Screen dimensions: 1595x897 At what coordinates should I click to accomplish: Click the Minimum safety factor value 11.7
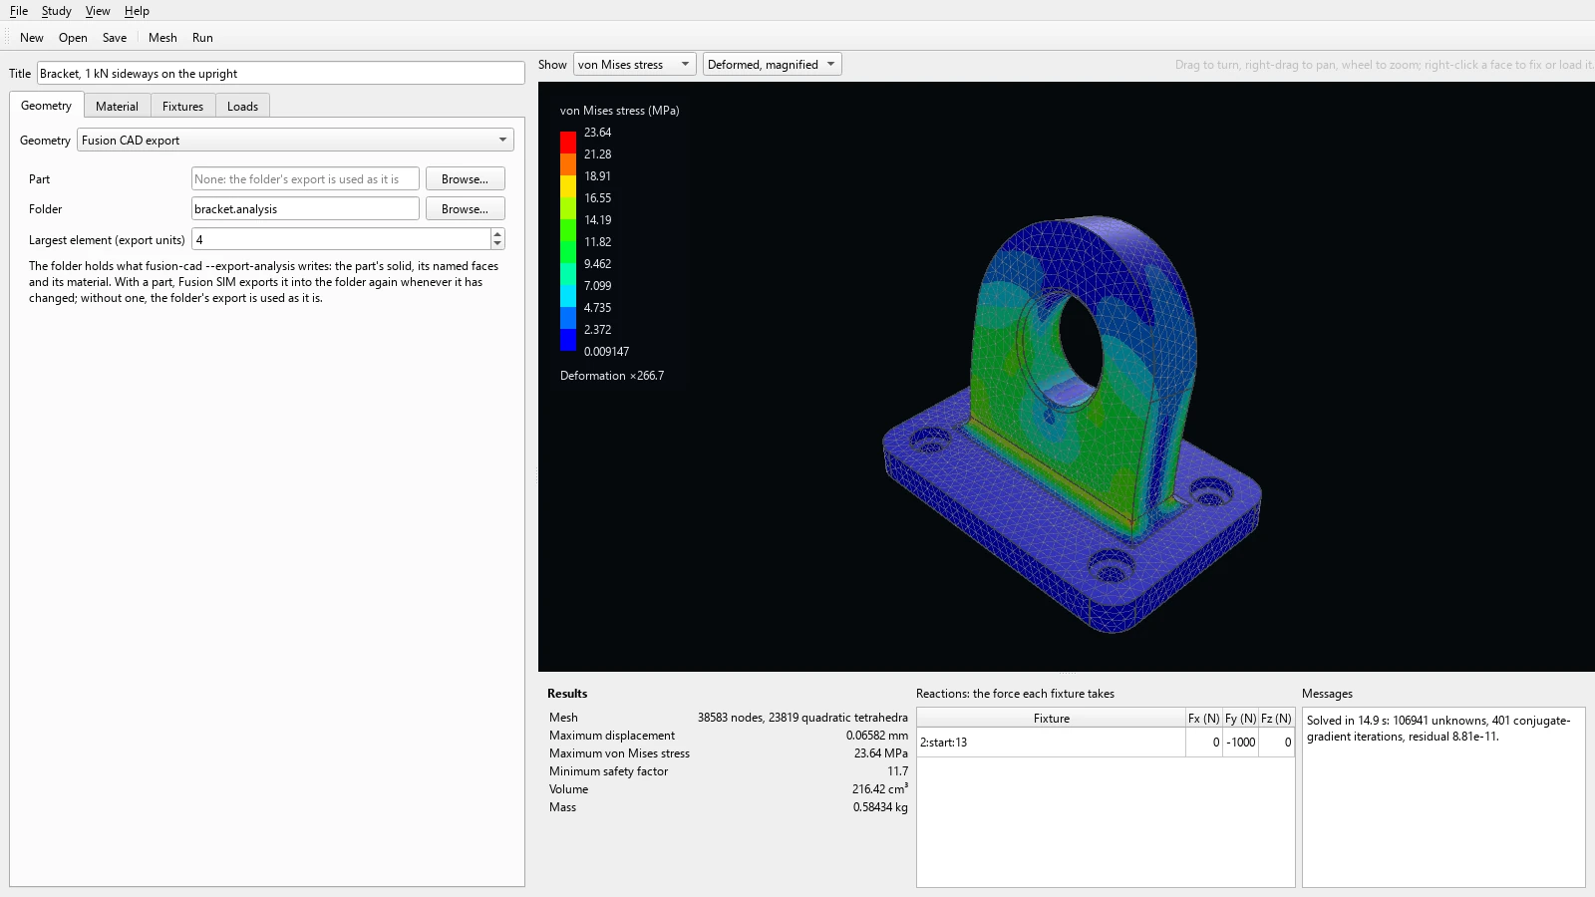coord(897,771)
